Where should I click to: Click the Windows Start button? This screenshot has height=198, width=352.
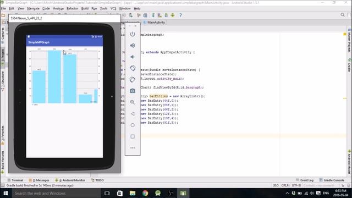[x=5, y=193]
